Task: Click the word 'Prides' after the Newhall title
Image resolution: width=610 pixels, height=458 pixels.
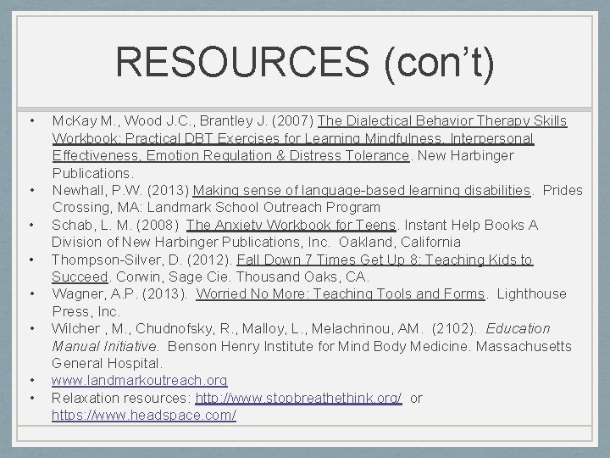Action: [x=563, y=191]
